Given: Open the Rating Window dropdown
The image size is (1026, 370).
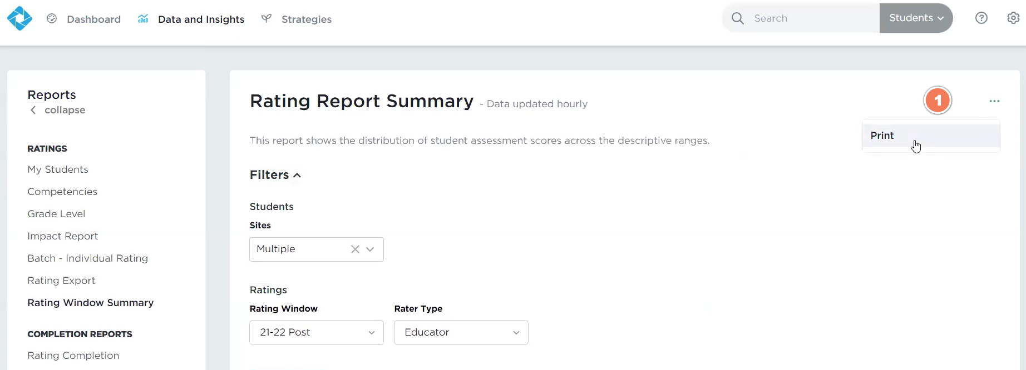Looking at the screenshot, I should click(316, 332).
